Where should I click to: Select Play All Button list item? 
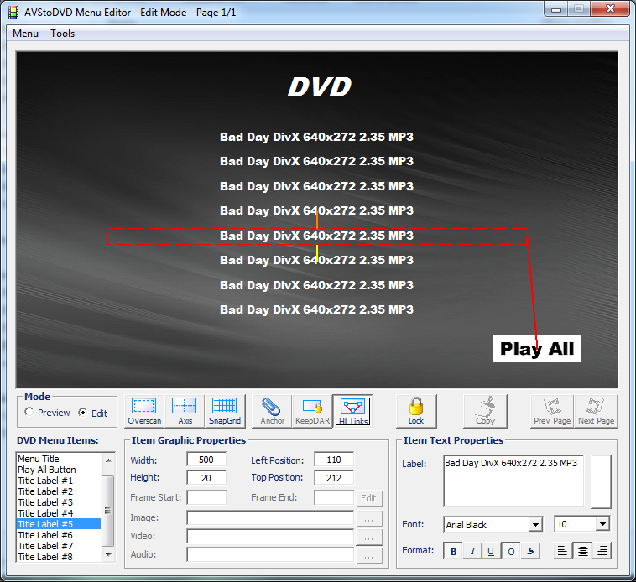coord(59,470)
